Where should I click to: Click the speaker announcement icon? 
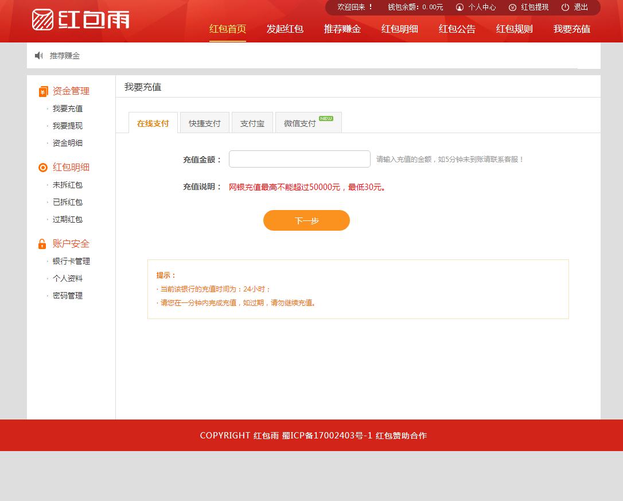pos(38,56)
